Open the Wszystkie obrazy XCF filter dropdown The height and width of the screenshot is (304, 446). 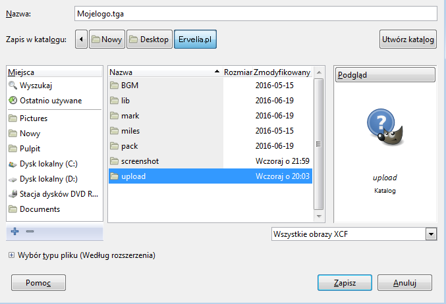(431, 234)
